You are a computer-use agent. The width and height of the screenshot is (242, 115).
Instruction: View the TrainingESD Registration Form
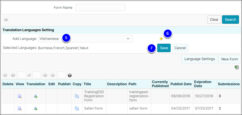pyautogui.click(x=19, y=96)
